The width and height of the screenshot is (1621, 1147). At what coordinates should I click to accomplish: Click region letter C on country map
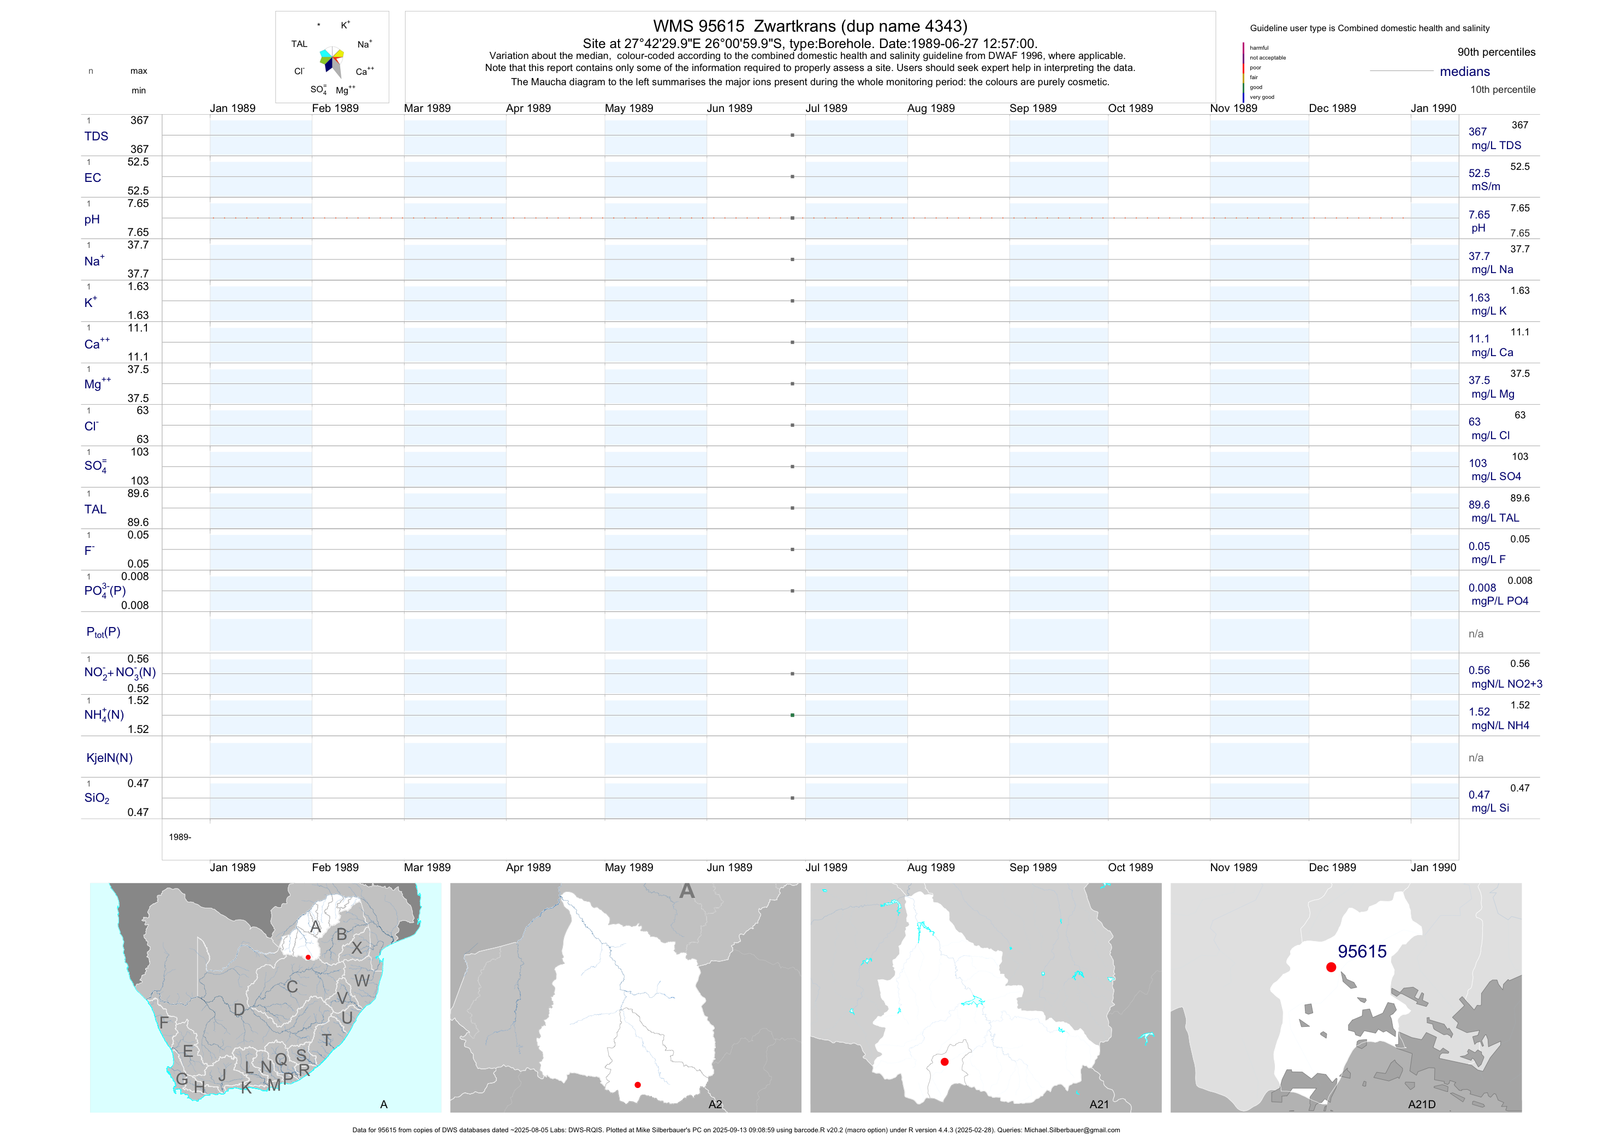(292, 986)
